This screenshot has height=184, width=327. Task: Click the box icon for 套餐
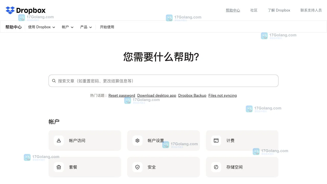pyautogui.click(x=59, y=167)
